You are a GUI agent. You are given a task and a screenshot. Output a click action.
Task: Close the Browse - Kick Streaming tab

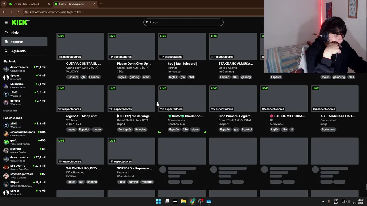click(94, 4)
